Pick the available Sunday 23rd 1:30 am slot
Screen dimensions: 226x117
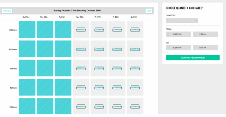27,87
